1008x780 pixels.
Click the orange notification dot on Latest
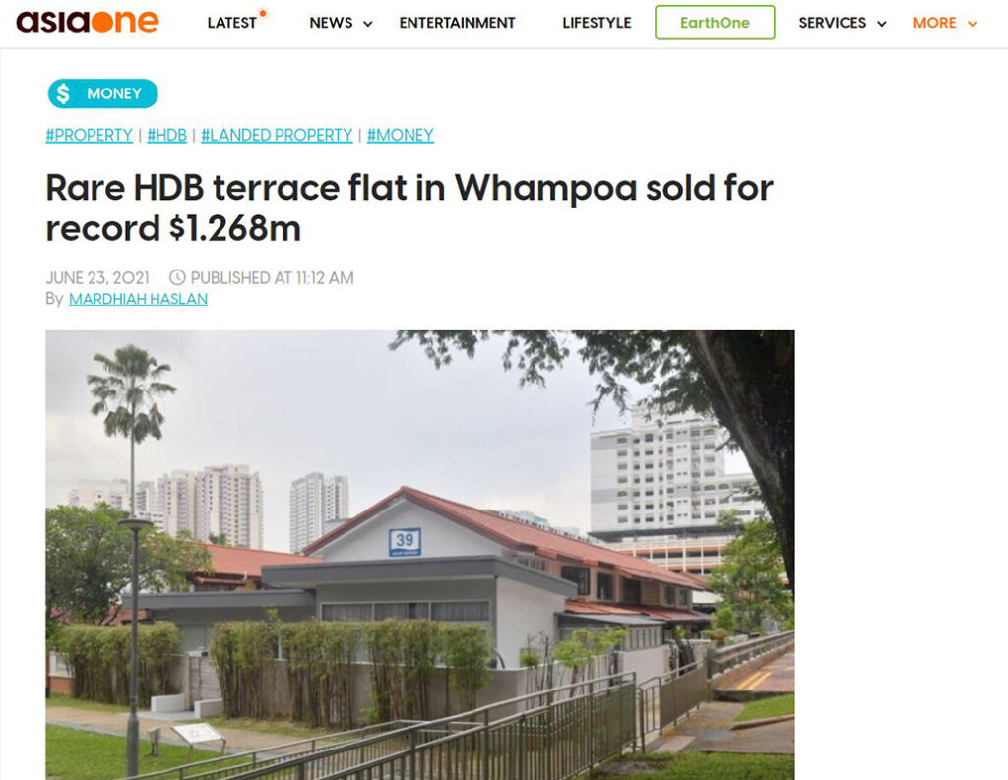(262, 13)
